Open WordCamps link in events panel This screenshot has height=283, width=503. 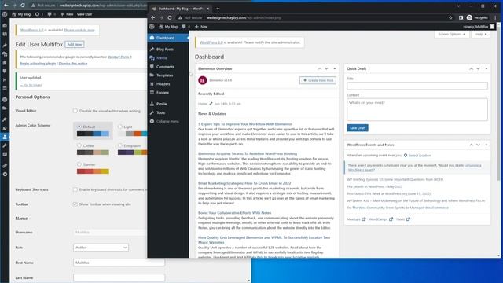pos(380,219)
